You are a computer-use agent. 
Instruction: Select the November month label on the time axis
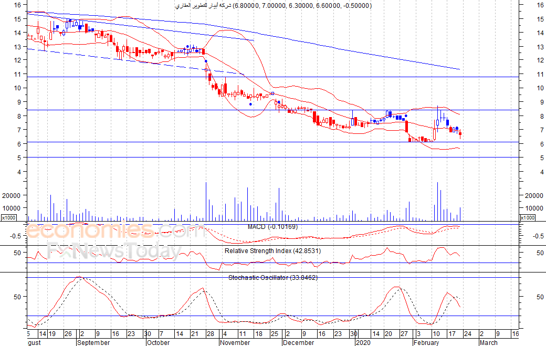pyautogui.click(x=235, y=342)
